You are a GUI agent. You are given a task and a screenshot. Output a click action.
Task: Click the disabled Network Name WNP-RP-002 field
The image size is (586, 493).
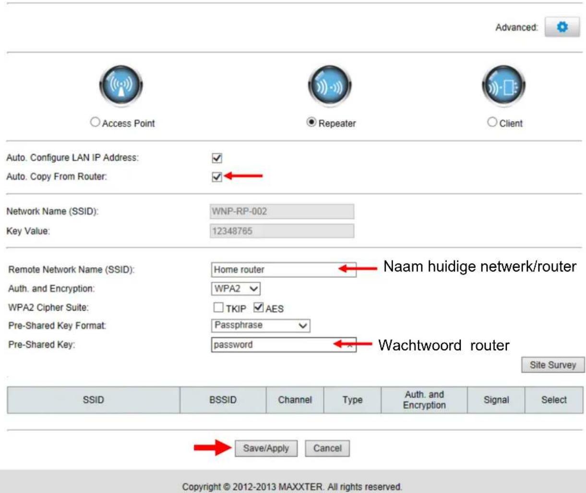pyautogui.click(x=282, y=211)
